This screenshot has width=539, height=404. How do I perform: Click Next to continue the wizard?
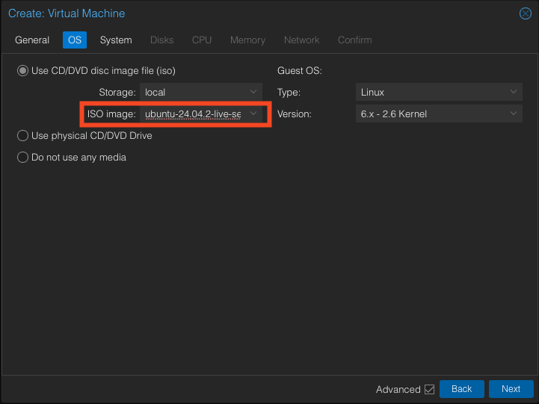pos(511,389)
